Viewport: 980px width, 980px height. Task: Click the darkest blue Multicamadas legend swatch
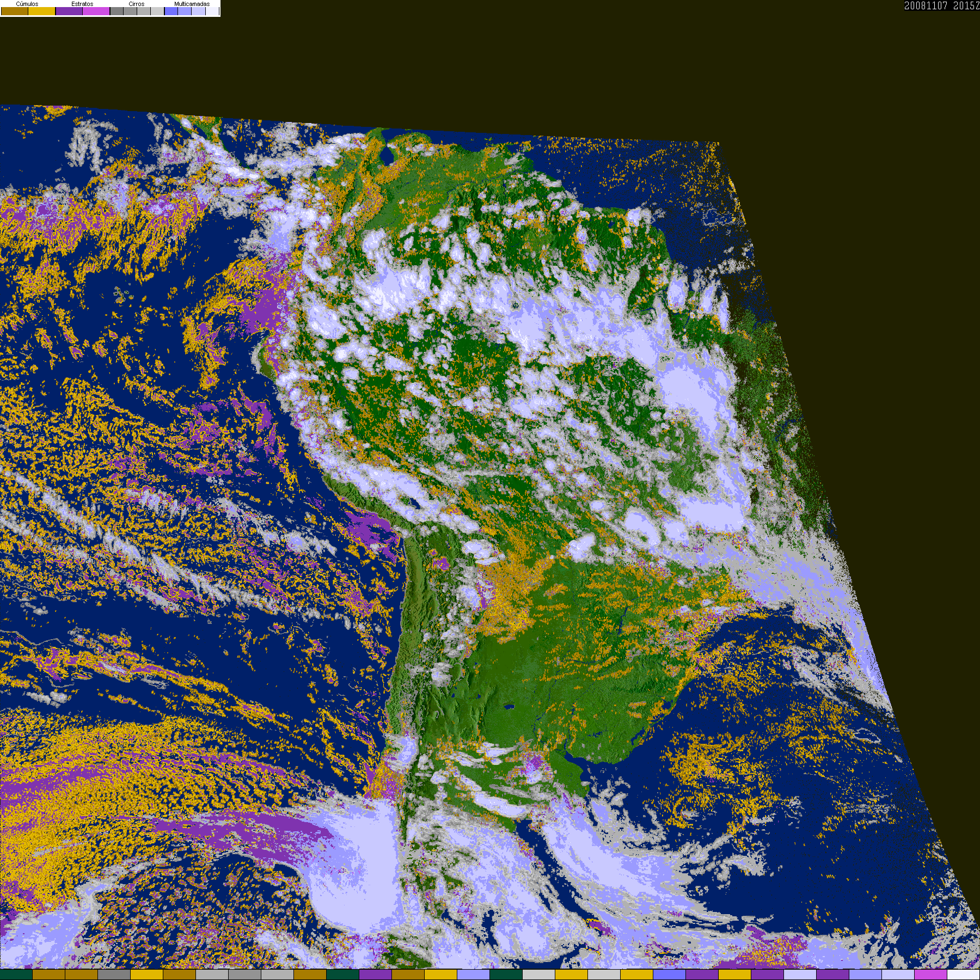[171, 11]
